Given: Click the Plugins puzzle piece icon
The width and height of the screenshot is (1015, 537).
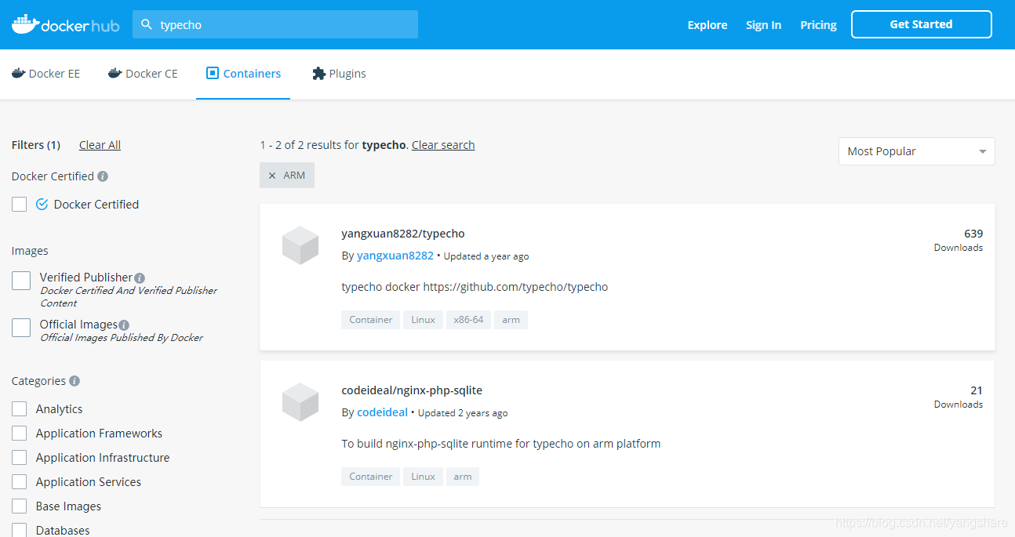Looking at the screenshot, I should 318,73.
